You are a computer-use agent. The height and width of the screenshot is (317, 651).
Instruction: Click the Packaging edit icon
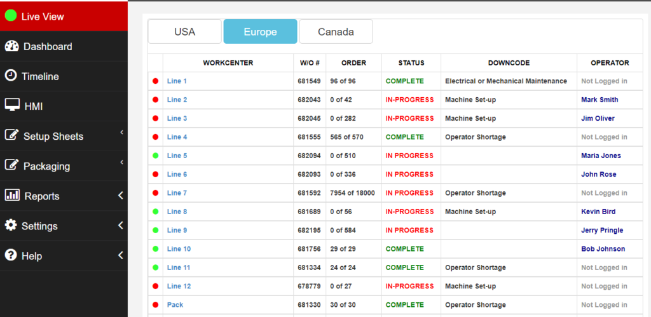11,165
